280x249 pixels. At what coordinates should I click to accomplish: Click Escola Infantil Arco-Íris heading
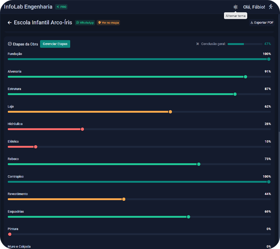(x=43, y=23)
